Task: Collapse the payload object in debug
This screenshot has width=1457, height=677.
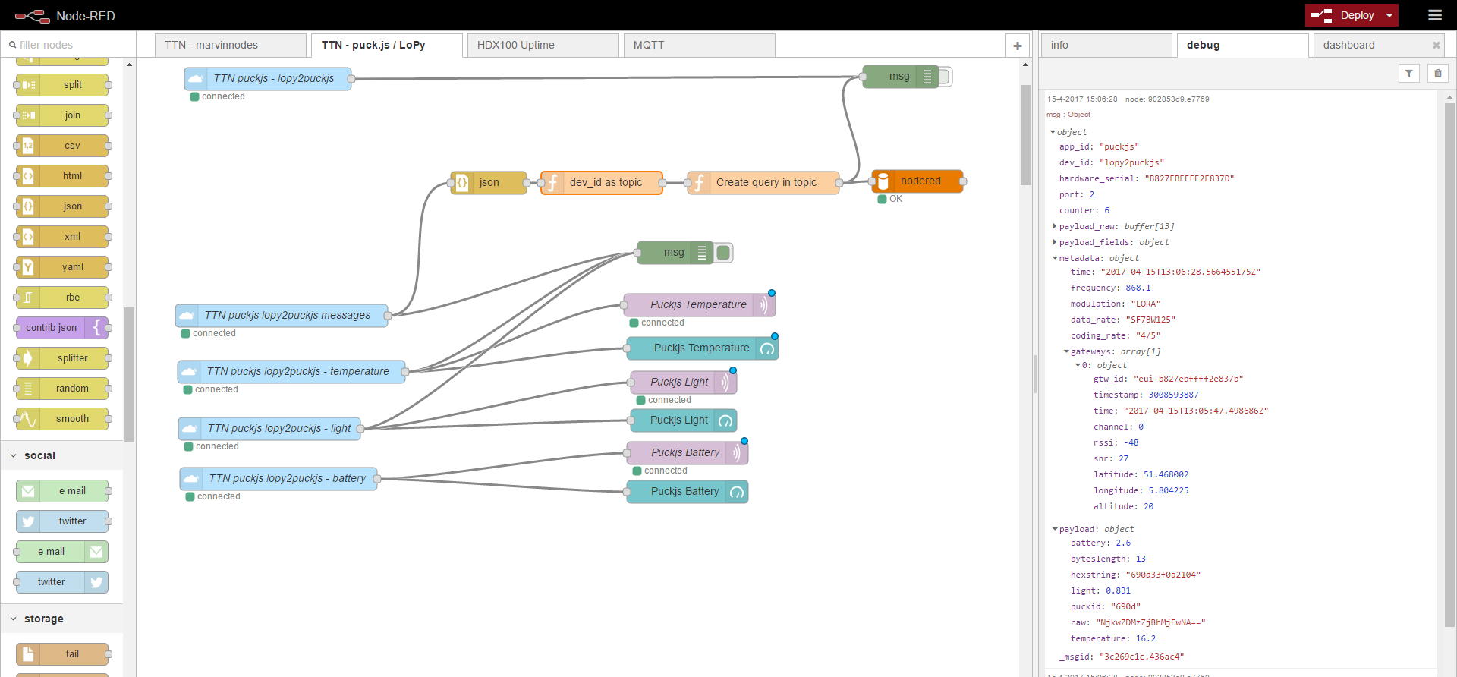Action: tap(1055, 529)
